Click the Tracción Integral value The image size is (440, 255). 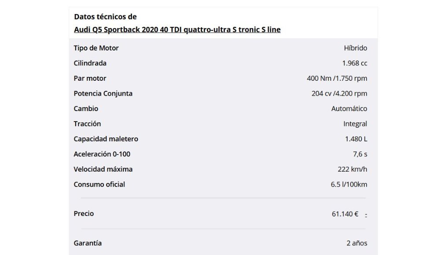pos(355,124)
